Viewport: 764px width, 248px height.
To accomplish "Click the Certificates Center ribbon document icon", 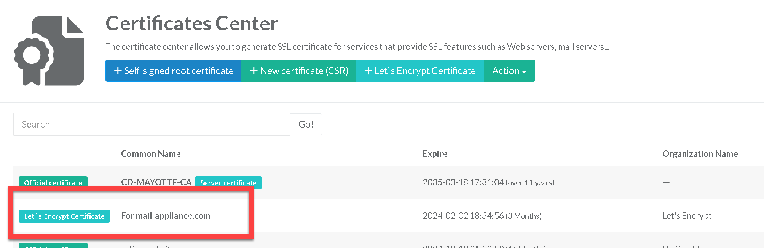I will click(x=49, y=51).
